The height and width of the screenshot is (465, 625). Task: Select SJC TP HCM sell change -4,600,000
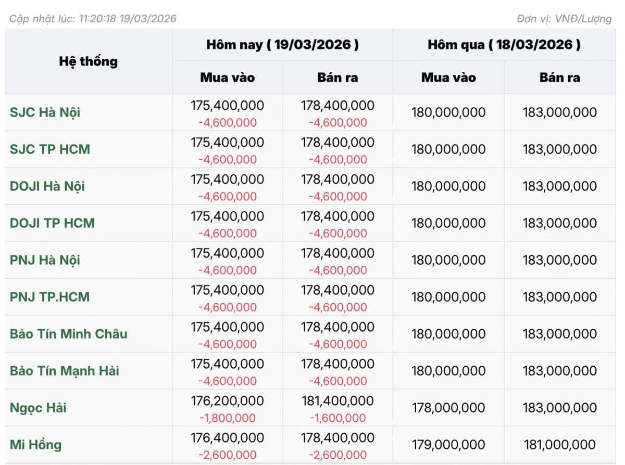(337, 160)
